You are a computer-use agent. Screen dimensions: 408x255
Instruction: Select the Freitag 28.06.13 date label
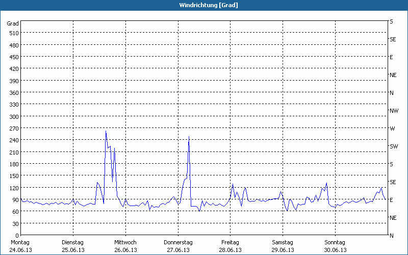[231, 246]
